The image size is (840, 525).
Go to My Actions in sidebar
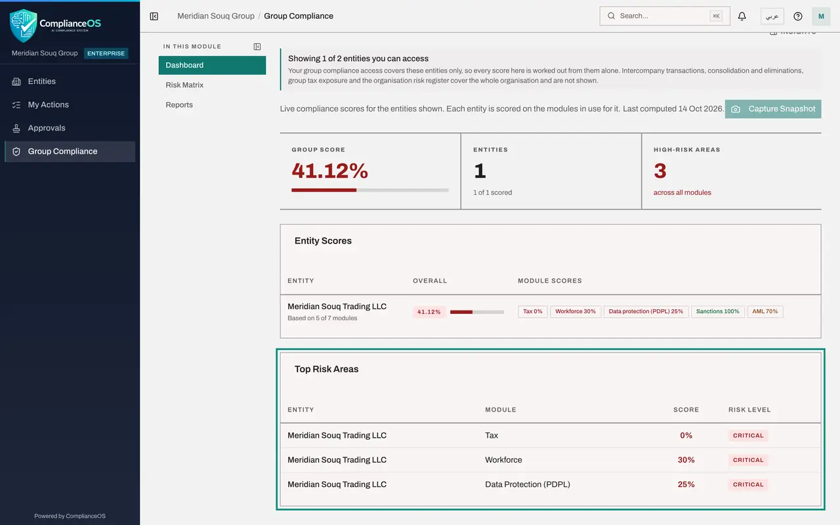(x=70, y=105)
